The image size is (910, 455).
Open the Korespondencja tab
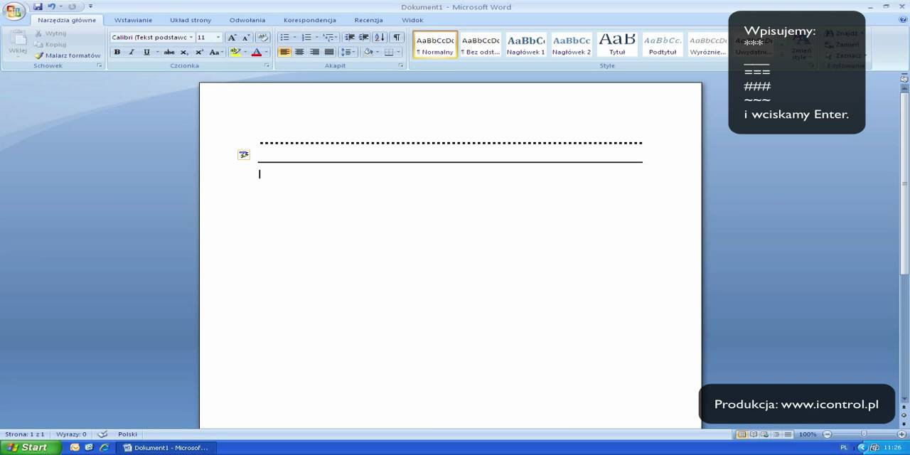click(310, 20)
